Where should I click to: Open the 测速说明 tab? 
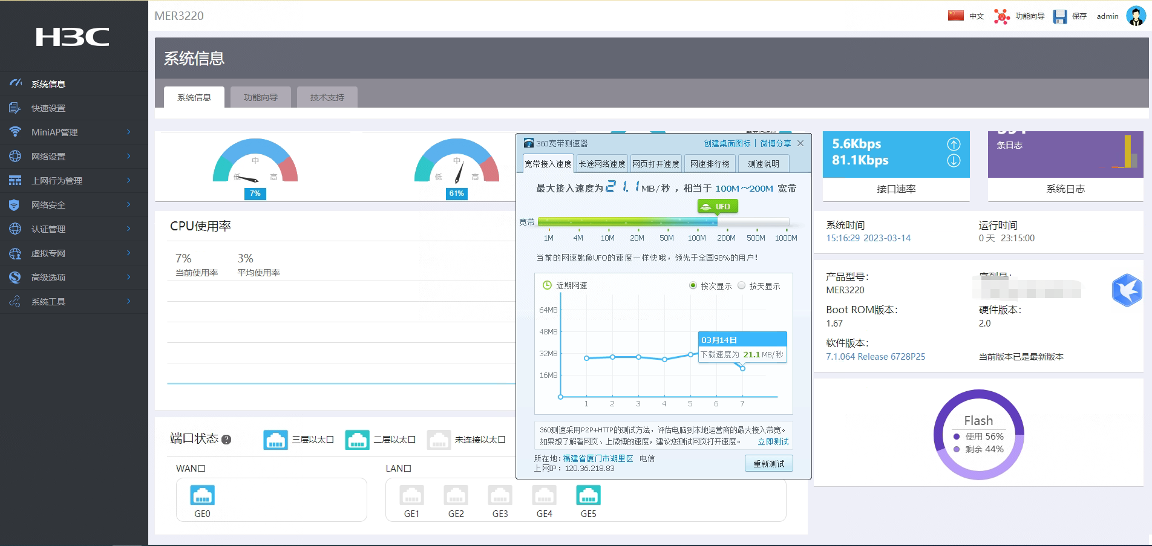tap(764, 164)
